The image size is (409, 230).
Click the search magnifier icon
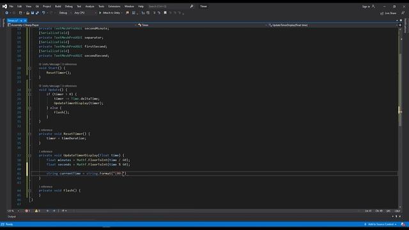click(x=192, y=6)
